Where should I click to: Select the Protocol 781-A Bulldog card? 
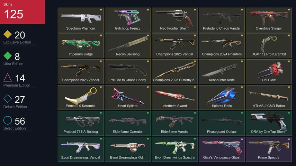click(81, 123)
